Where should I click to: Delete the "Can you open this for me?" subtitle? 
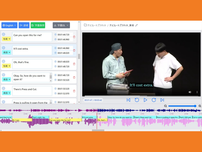(x=74, y=37)
